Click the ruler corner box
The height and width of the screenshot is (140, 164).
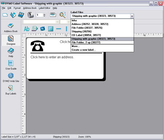[x=24, y=35]
